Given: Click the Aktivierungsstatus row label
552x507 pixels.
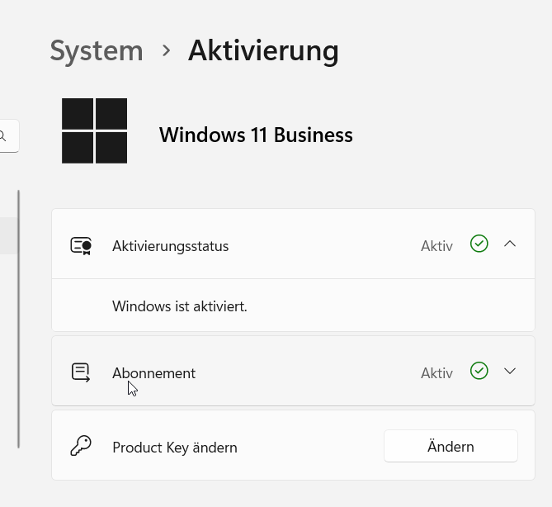Looking at the screenshot, I should (x=171, y=246).
